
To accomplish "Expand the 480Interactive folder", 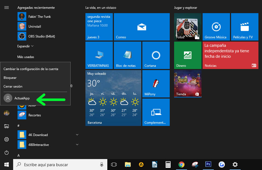I will pyautogui.click(x=77, y=145).
